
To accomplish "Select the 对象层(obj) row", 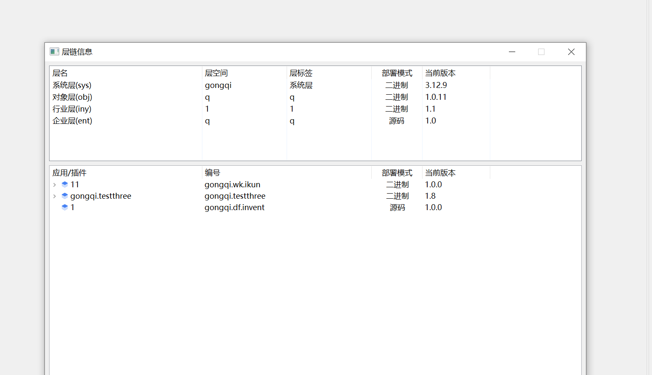I will click(x=72, y=97).
